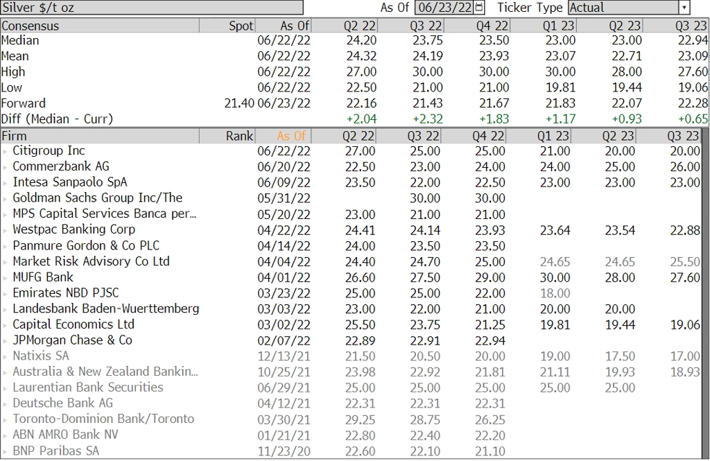
Task: Sort by the Rank column header
Action: (x=227, y=136)
